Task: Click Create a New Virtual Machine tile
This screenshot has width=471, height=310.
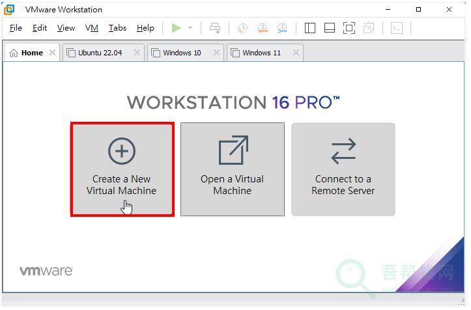Action: coord(122,169)
